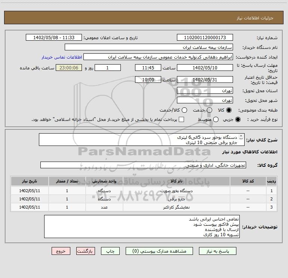
Task: Click the 11:45 deadline time field
Action: (x=148, y=68)
